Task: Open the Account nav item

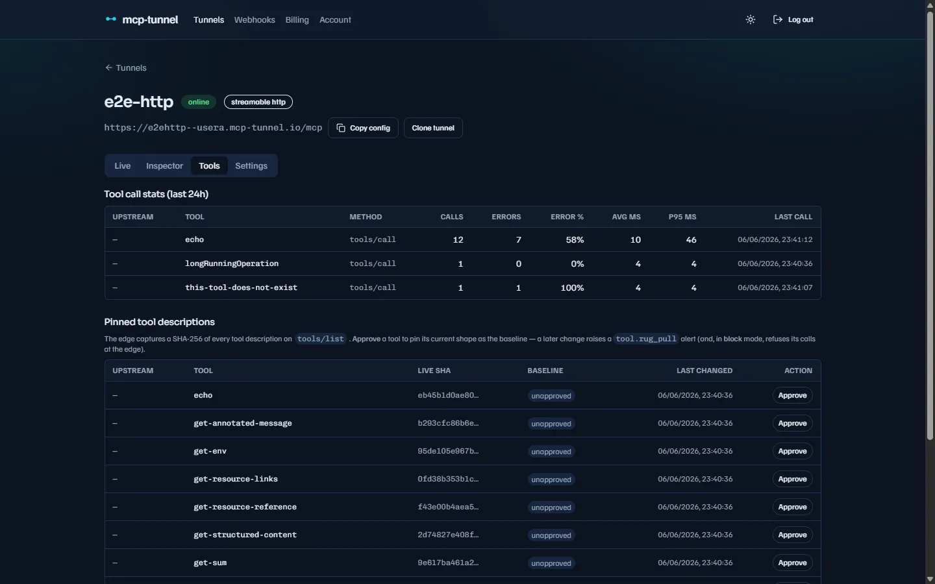Action: click(335, 19)
